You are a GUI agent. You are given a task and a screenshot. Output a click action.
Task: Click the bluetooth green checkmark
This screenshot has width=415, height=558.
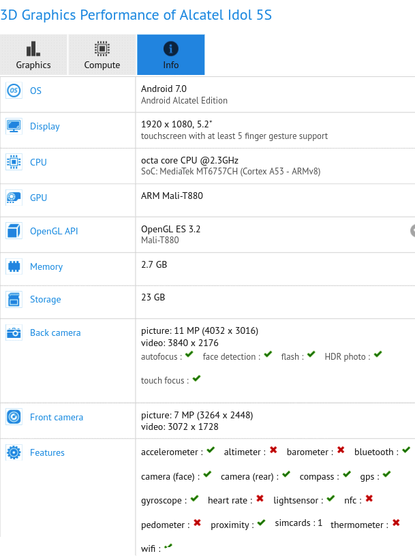tap(406, 450)
